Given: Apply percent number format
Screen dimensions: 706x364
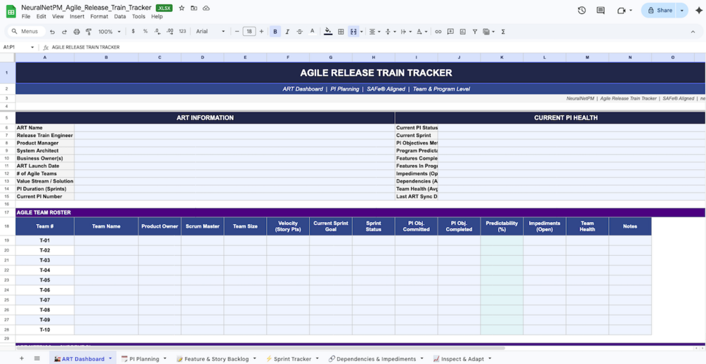Looking at the screenshot, I should (145, 32).
